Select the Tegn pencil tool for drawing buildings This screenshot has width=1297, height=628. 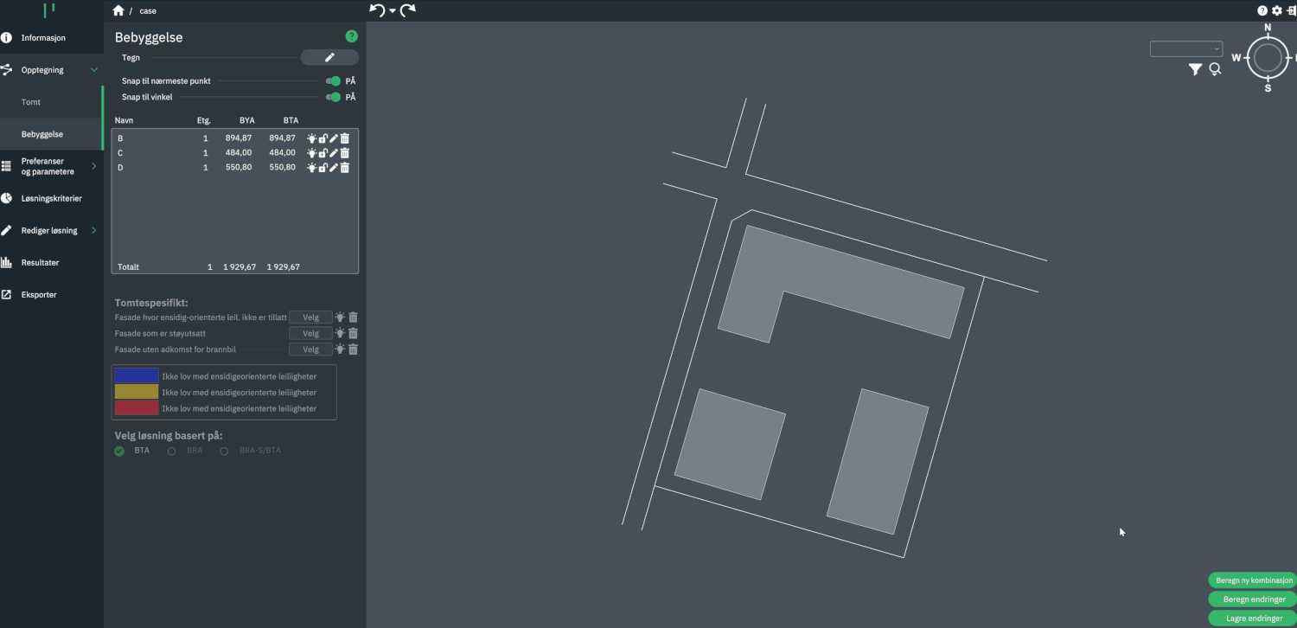[x=329, y=57]
